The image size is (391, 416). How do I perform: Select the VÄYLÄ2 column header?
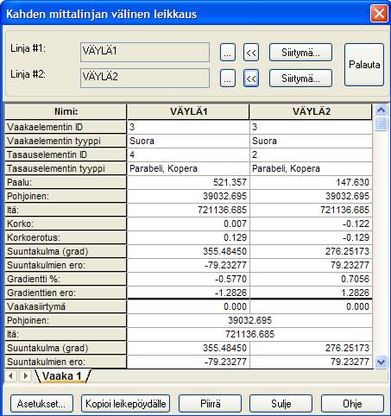(311, 111)
